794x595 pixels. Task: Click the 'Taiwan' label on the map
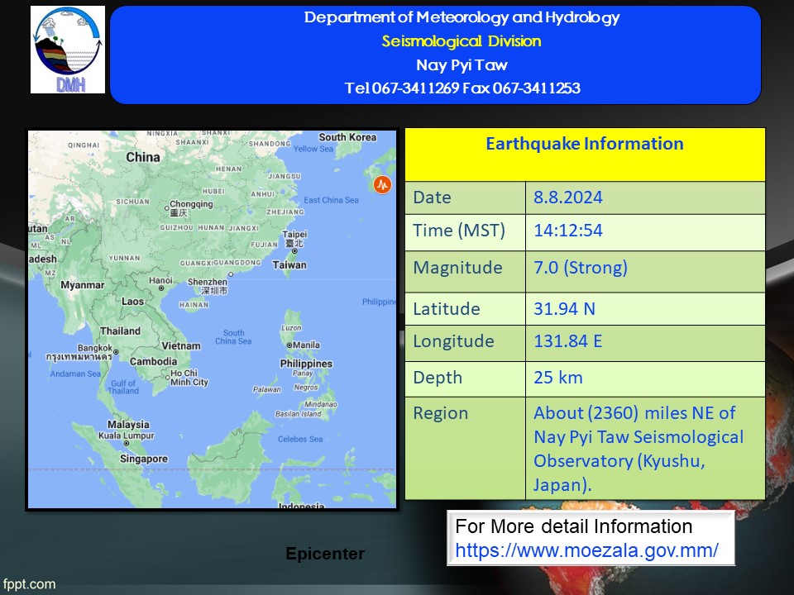(289, 265)
